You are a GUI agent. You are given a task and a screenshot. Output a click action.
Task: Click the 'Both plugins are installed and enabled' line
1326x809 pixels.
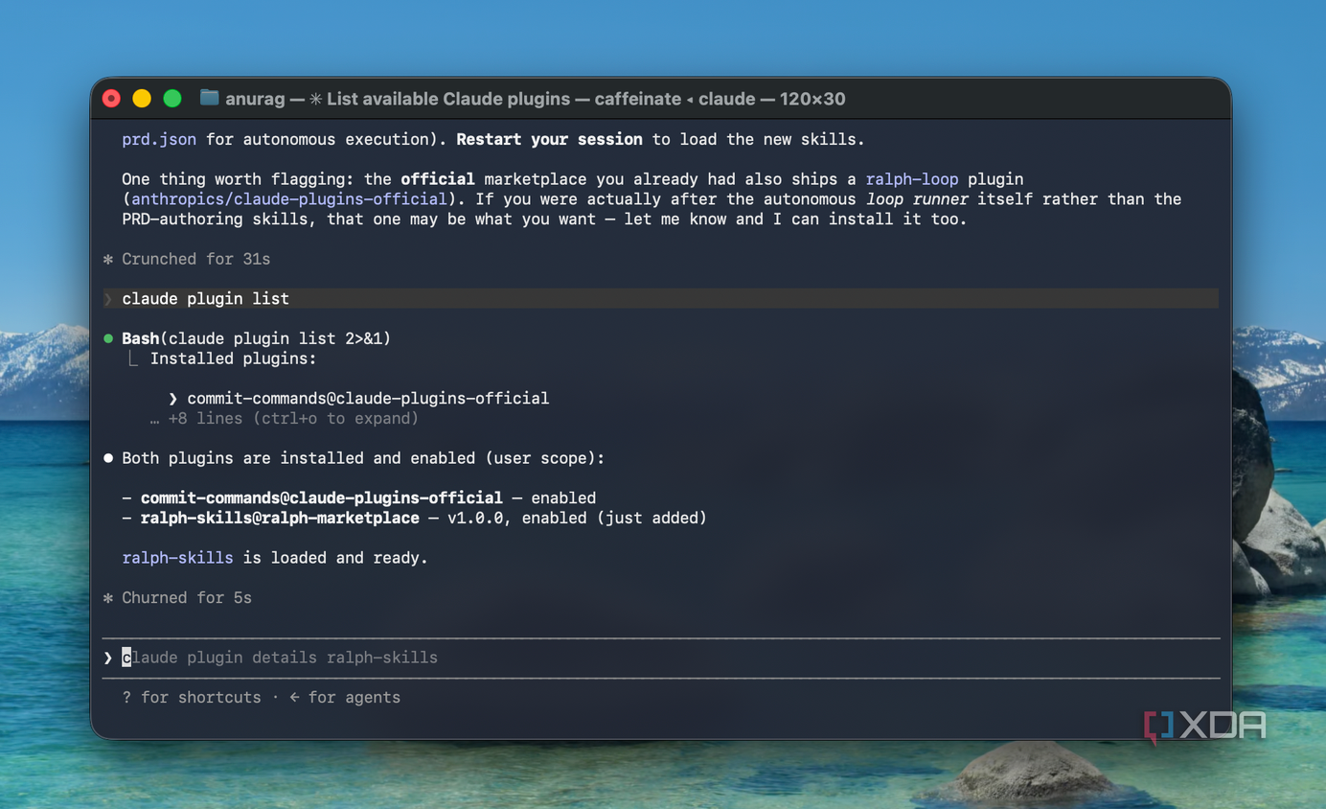tap(363, 458)
